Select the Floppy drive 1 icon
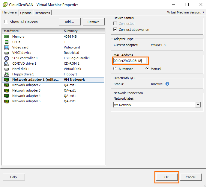The width and height of the screenshot is (206, 187). (7, 74)
